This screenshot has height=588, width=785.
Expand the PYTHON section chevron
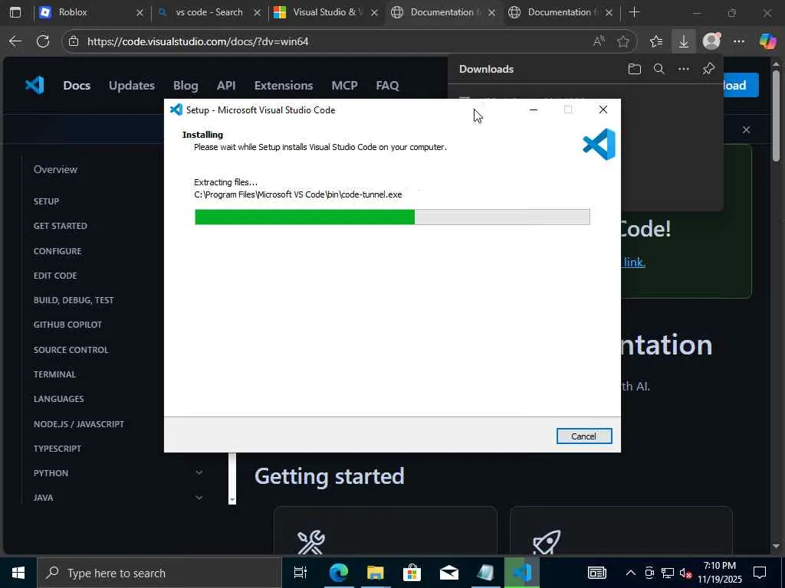[x=199, y=472]
